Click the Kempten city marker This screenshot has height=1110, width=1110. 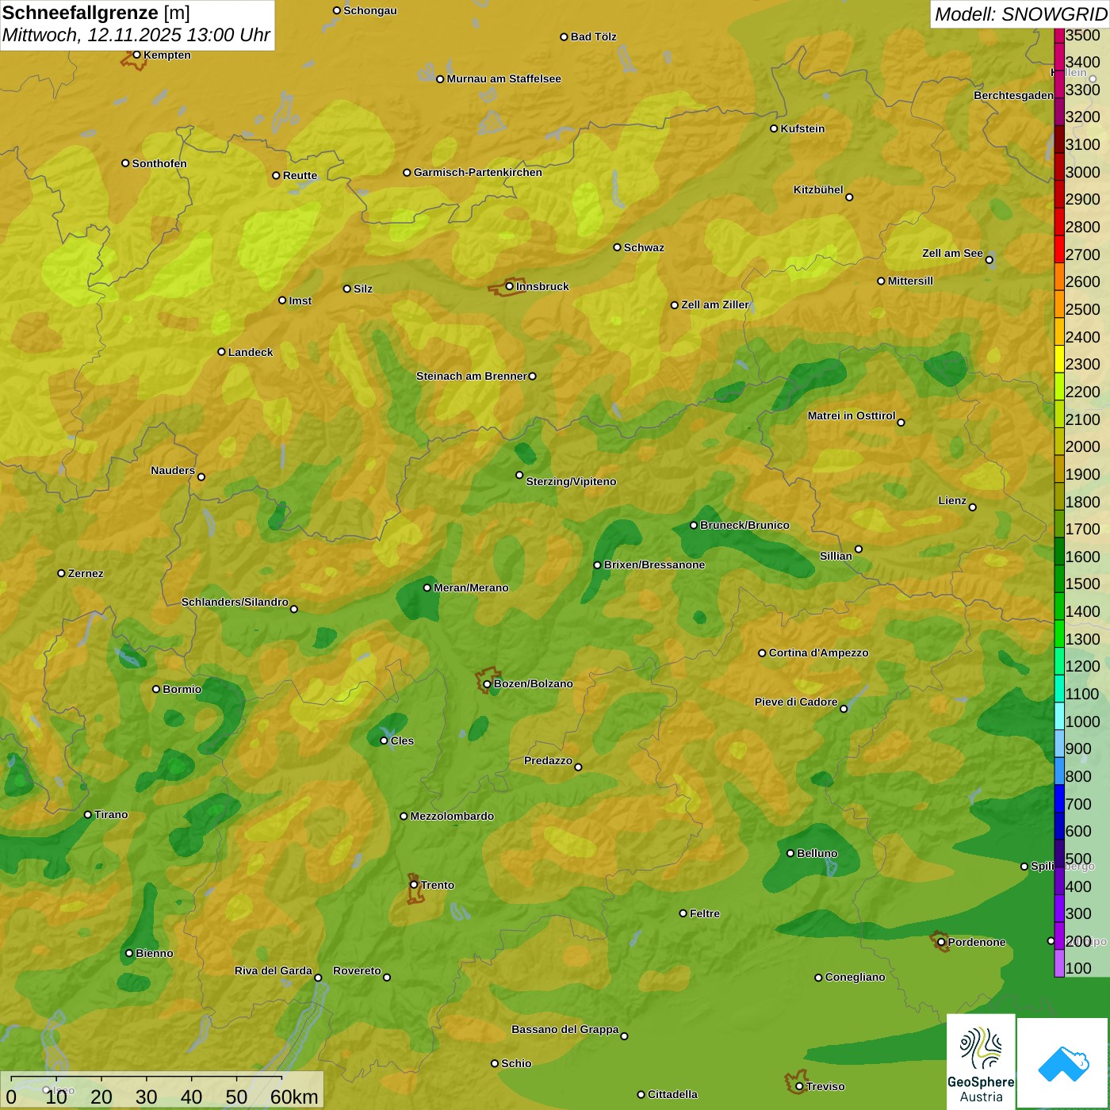pyautogui.click(x=136, y=55)
